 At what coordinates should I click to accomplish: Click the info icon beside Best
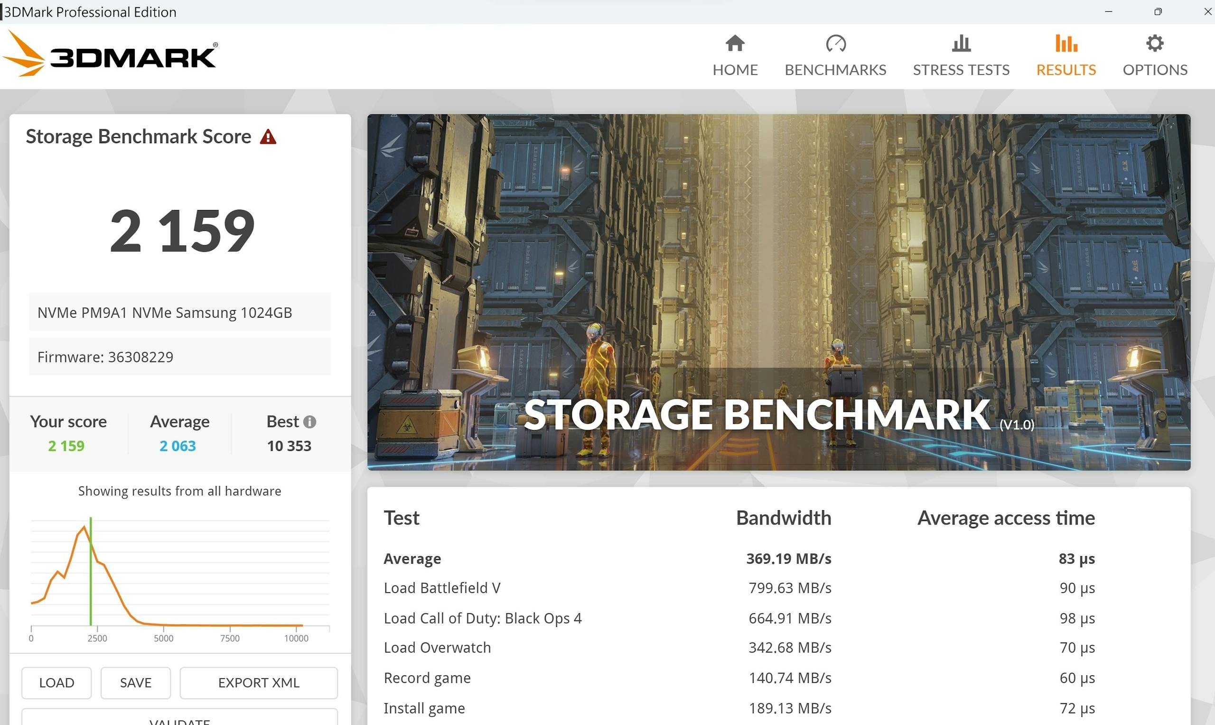[x=309, y=422]
